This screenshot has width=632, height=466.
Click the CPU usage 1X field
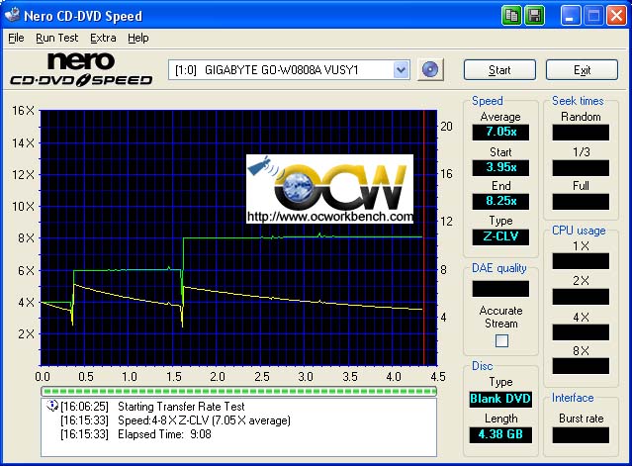click(x=581, y=261)
